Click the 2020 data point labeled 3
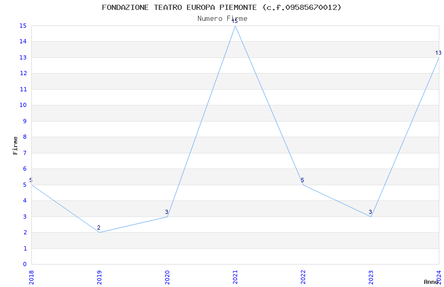Screen dimensions: 444x287 click(x=167, y=217)
